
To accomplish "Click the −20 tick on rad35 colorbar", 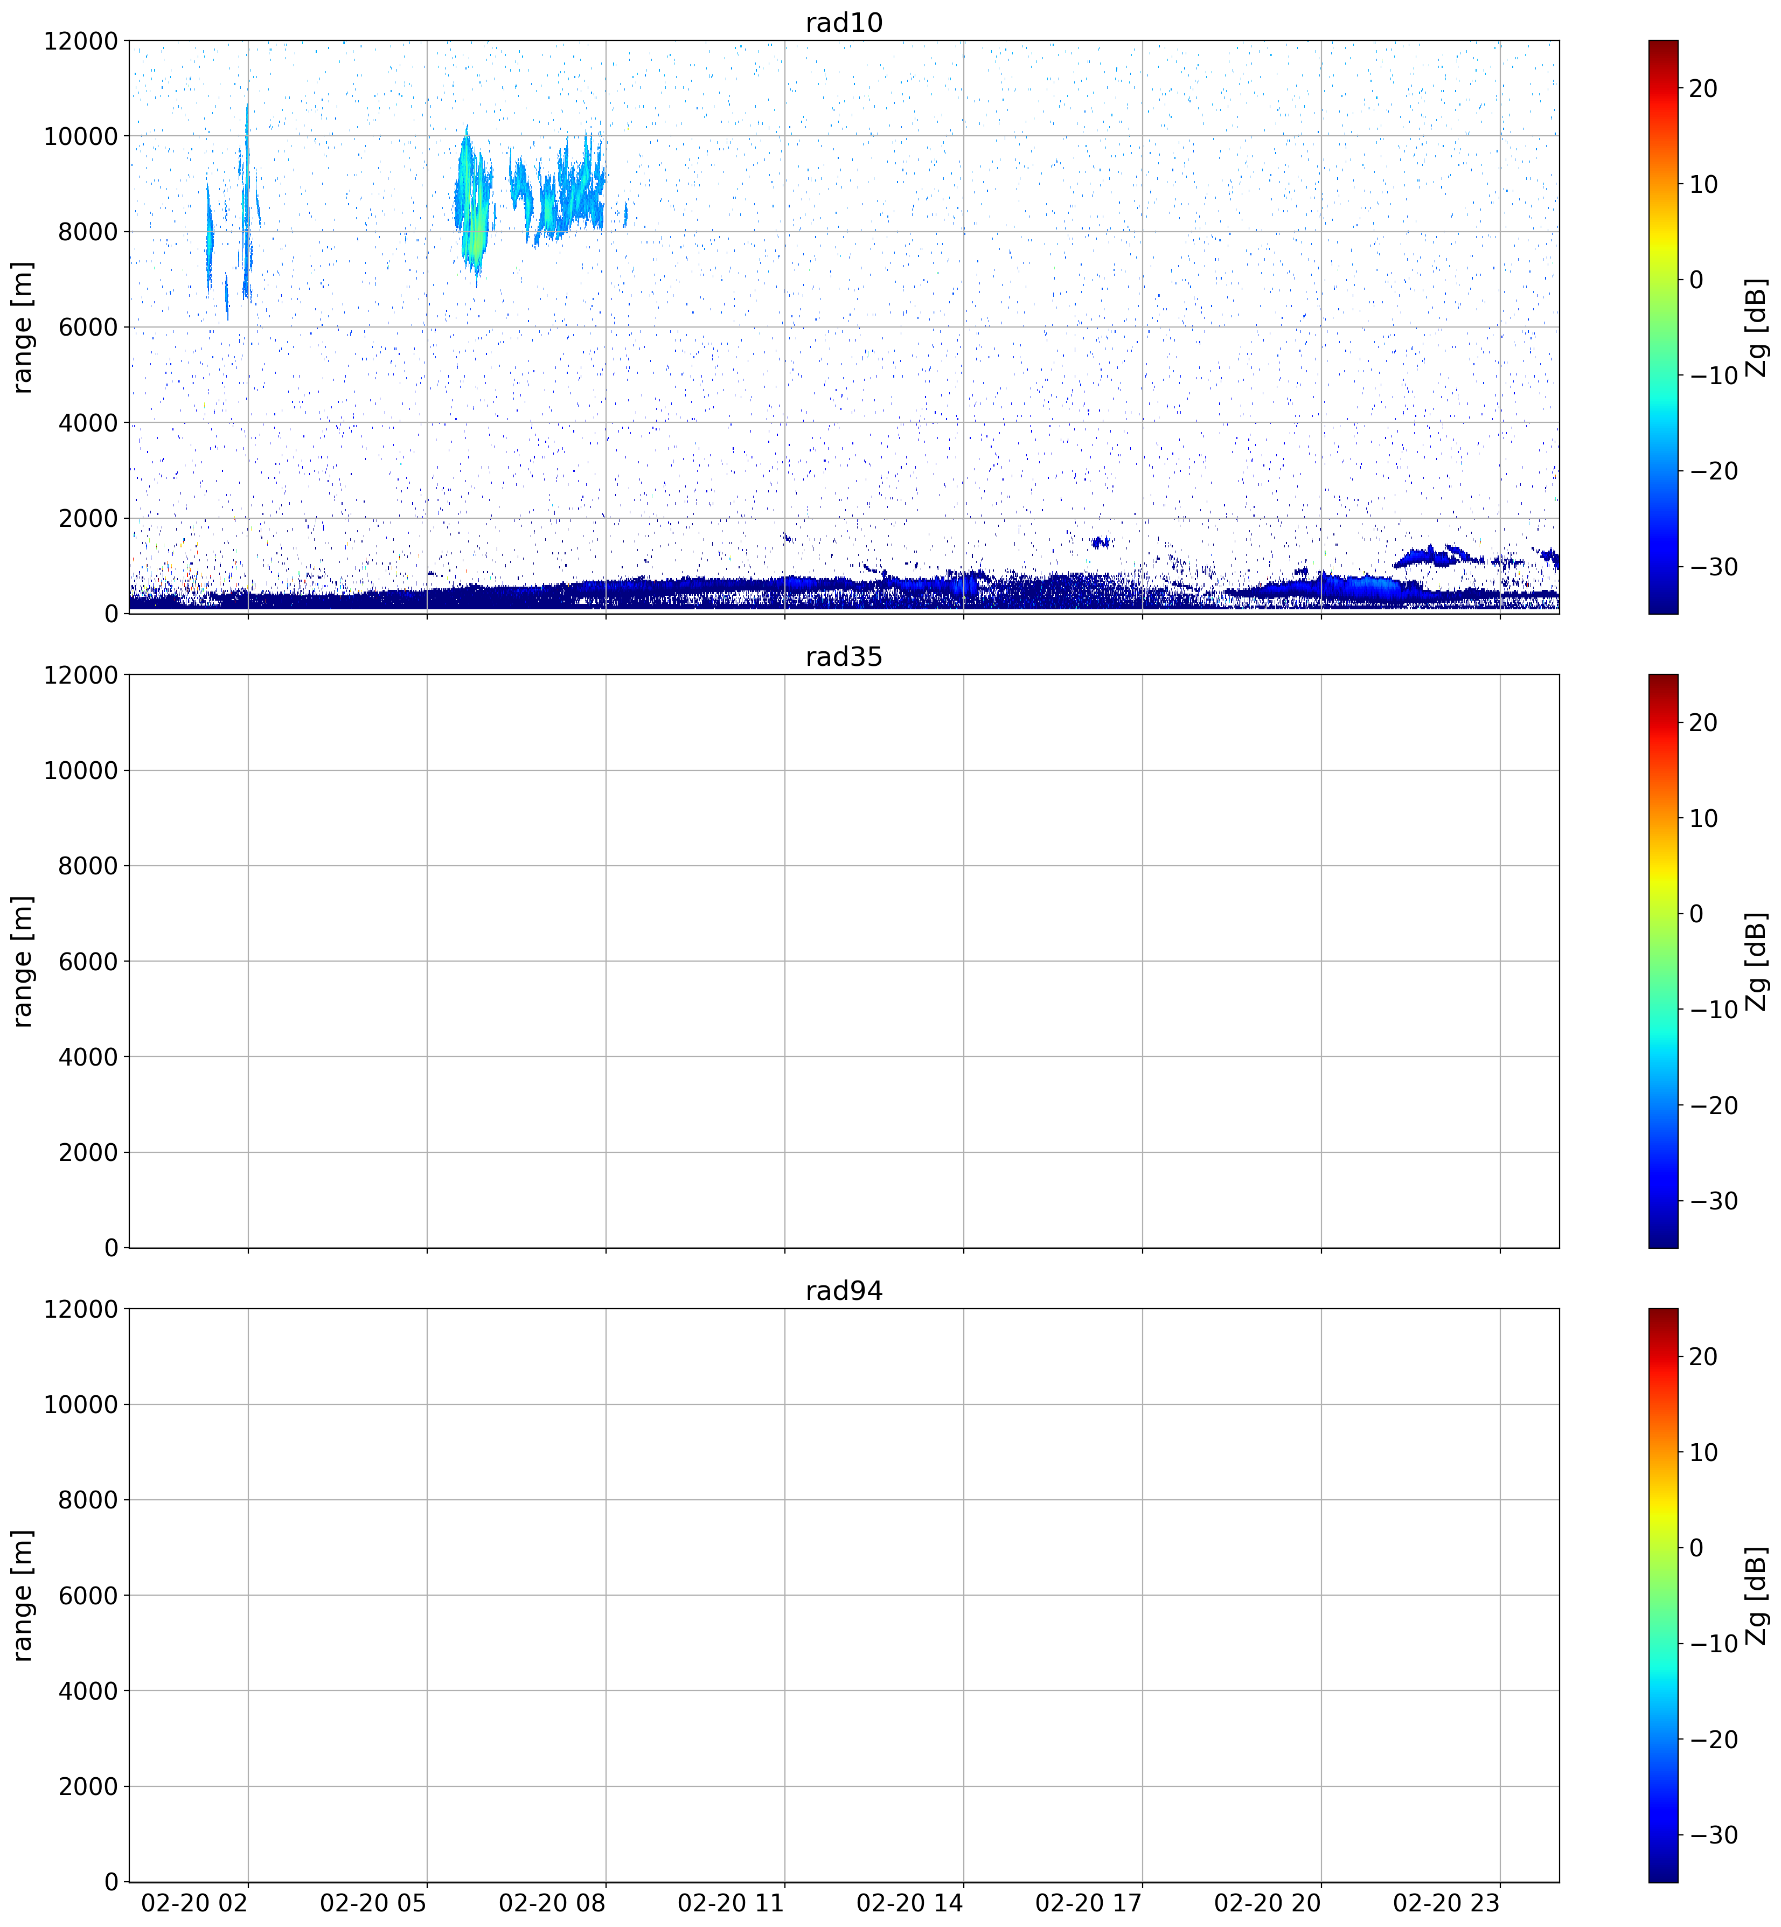I will (x=1714, y=1105).
